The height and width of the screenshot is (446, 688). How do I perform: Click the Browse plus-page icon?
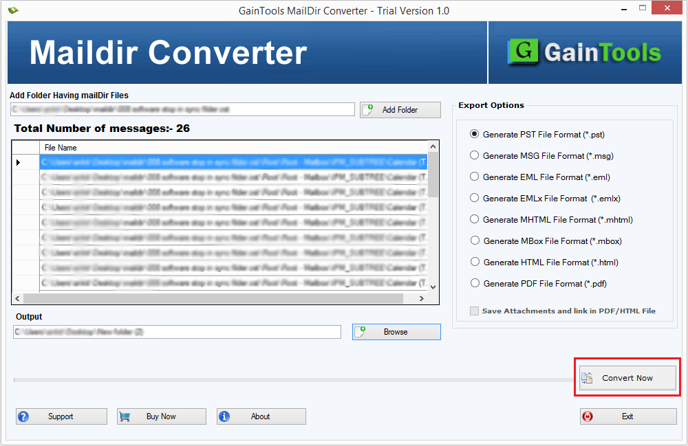pos(361,332)
